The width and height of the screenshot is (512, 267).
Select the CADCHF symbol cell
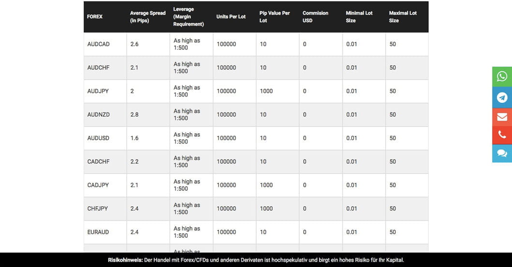pos(98,161)
